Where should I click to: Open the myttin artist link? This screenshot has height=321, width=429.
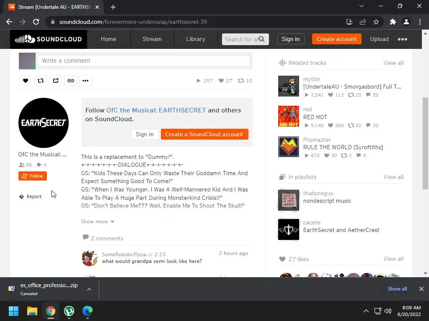[x=312, y=79]
